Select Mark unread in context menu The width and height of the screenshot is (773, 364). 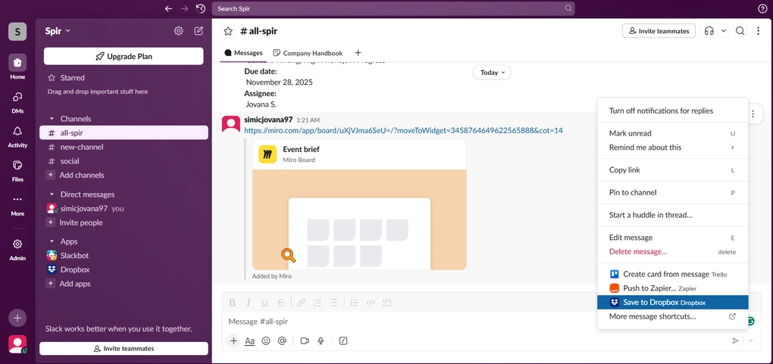[672, 133]
